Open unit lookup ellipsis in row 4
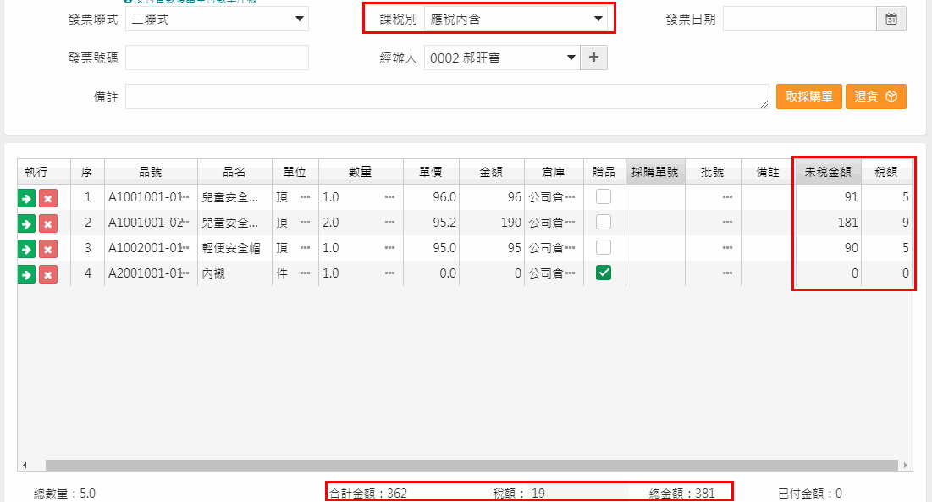Image resolution: width=932 pixels, height=502 pixels. [305, 273]
